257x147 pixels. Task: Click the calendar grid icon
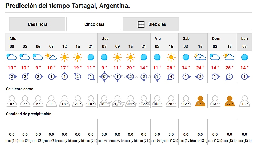[x=141, y=24]
